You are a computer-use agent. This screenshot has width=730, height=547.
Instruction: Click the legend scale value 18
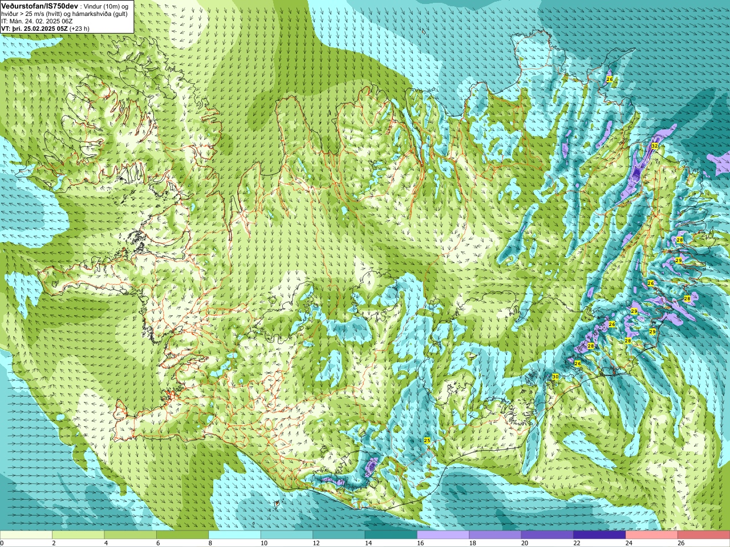pyautogui.click(x=473, y=543)
